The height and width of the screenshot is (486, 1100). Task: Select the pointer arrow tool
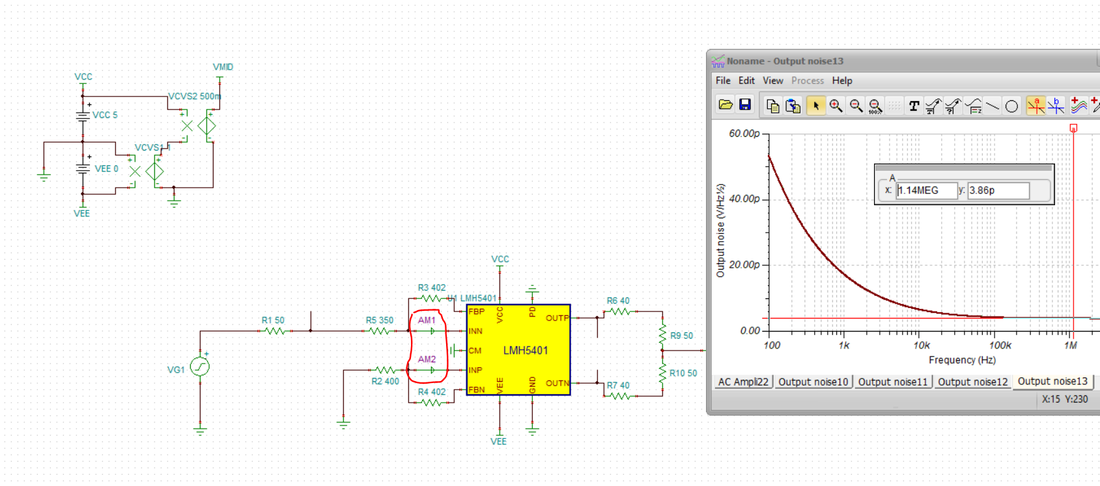pos(815,106)
